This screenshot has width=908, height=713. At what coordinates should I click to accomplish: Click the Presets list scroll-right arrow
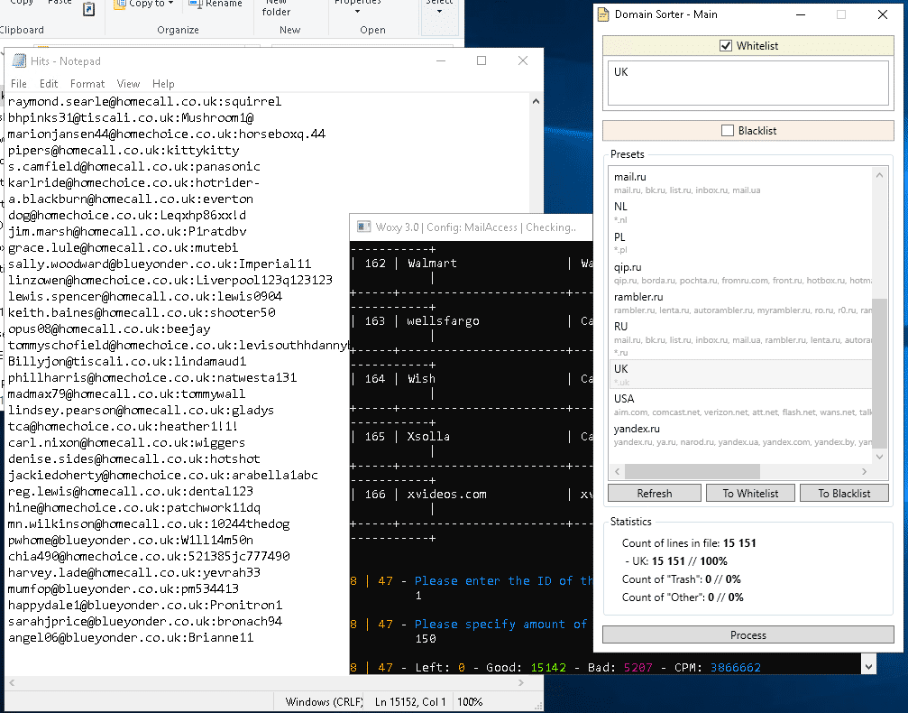865,471
